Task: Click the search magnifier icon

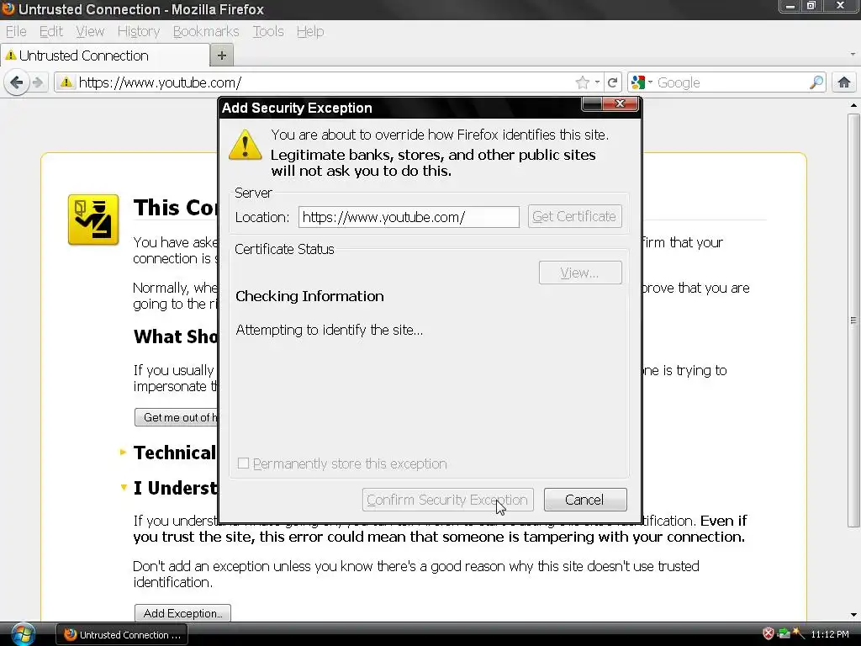Action: (x=816, y=83)
